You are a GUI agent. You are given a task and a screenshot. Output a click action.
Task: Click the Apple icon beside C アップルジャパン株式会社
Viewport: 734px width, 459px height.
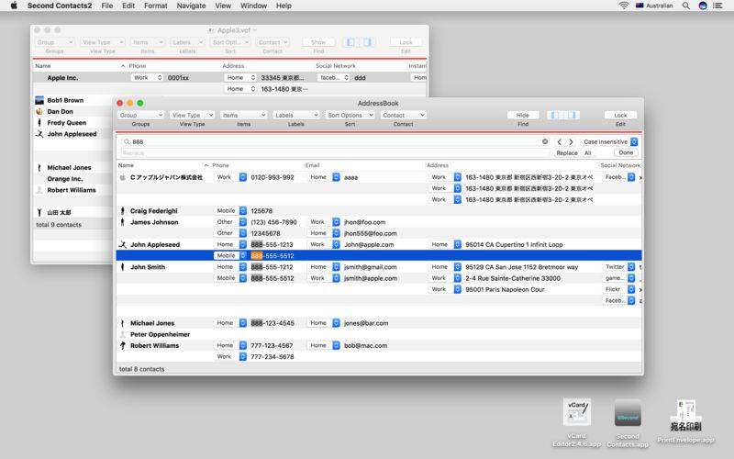(x=123, y=177)
